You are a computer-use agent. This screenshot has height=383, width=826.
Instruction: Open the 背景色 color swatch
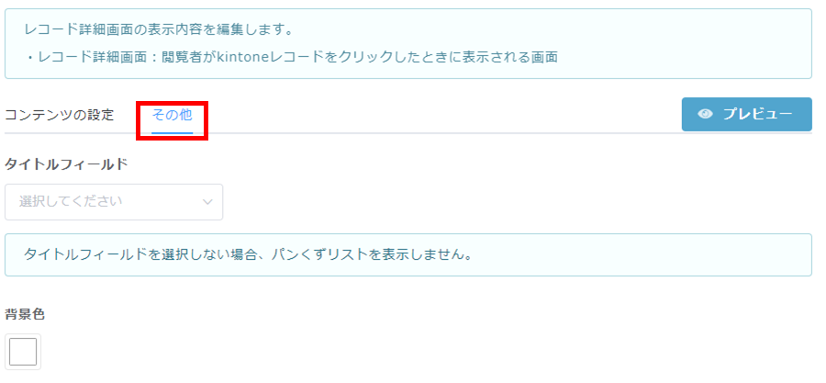pos(23,352)
